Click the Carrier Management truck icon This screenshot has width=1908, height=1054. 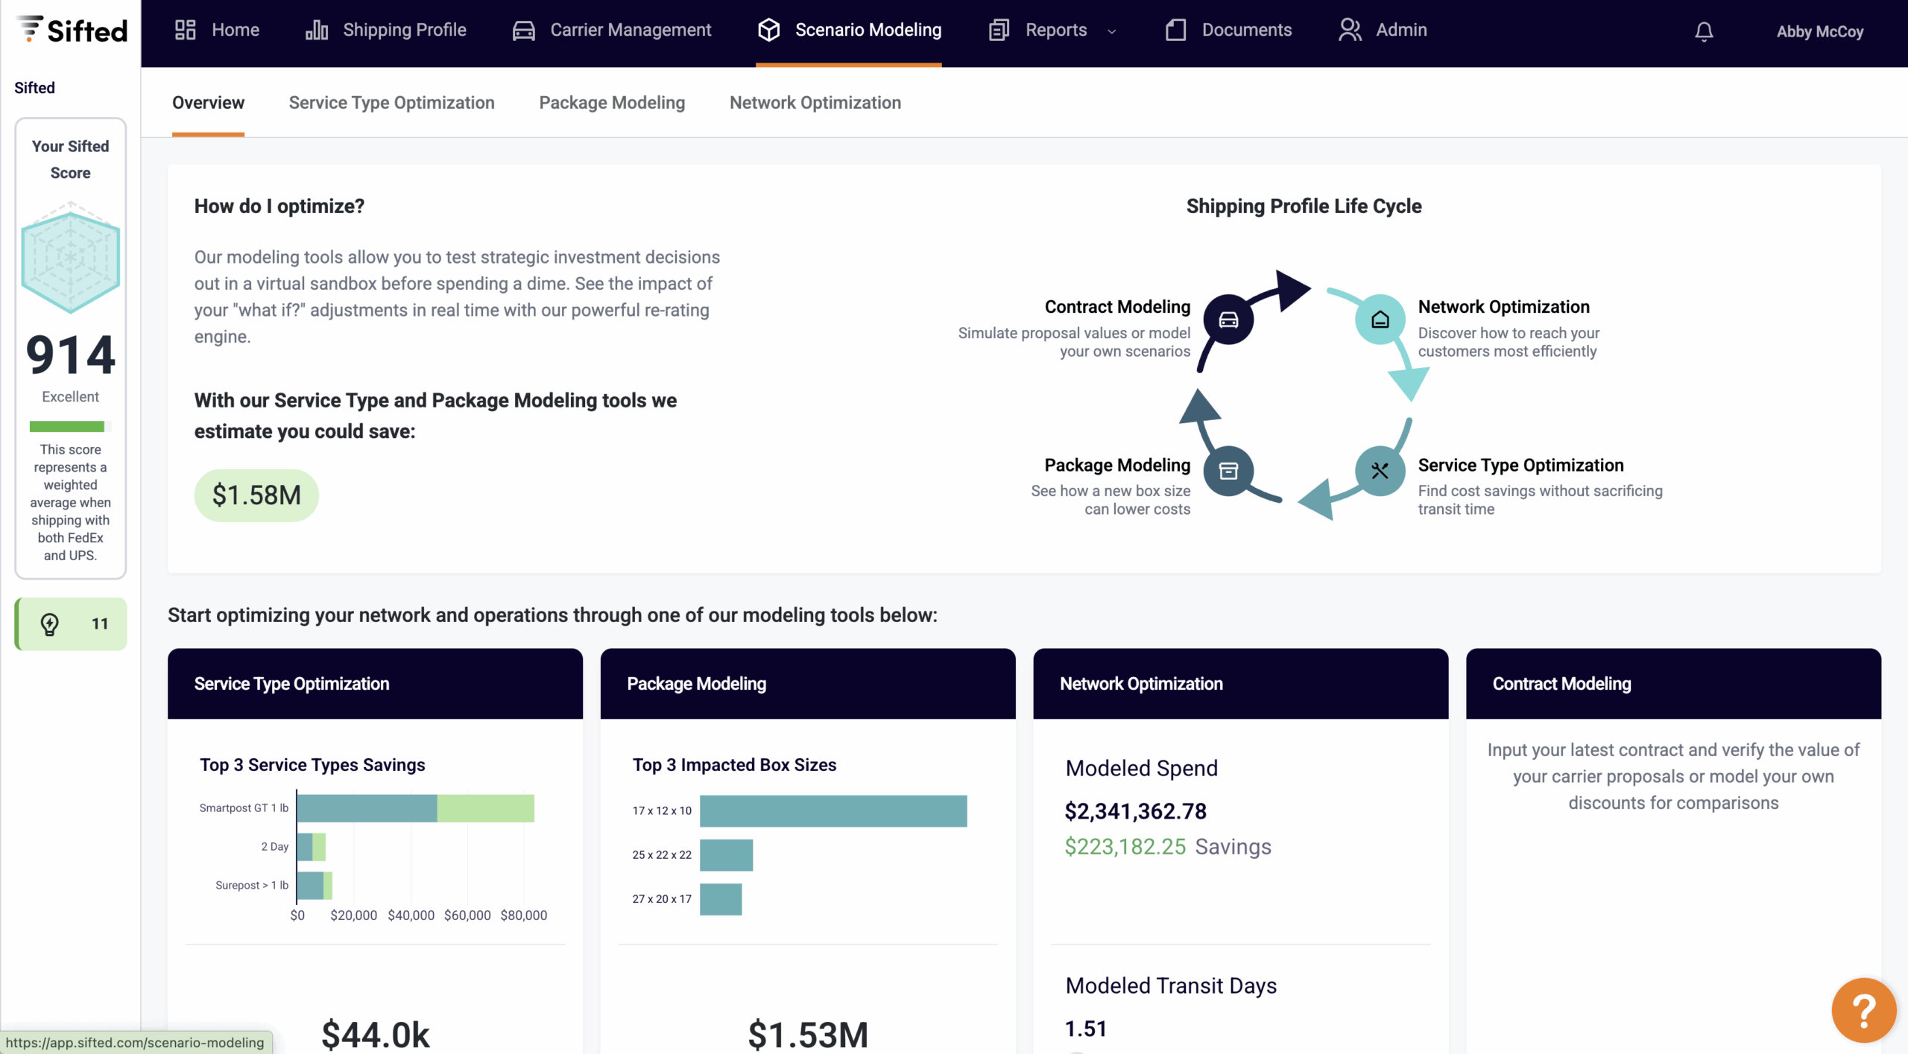tap(524, 30)
